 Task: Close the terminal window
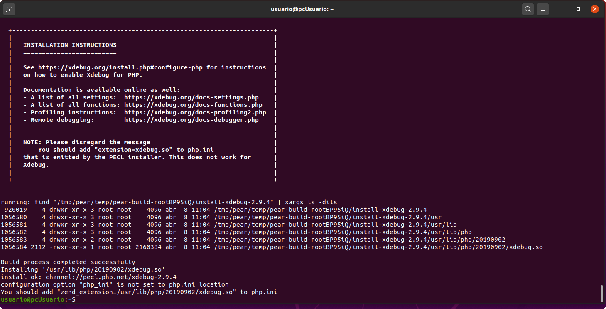pyautogui.click(x=595, y=9)
